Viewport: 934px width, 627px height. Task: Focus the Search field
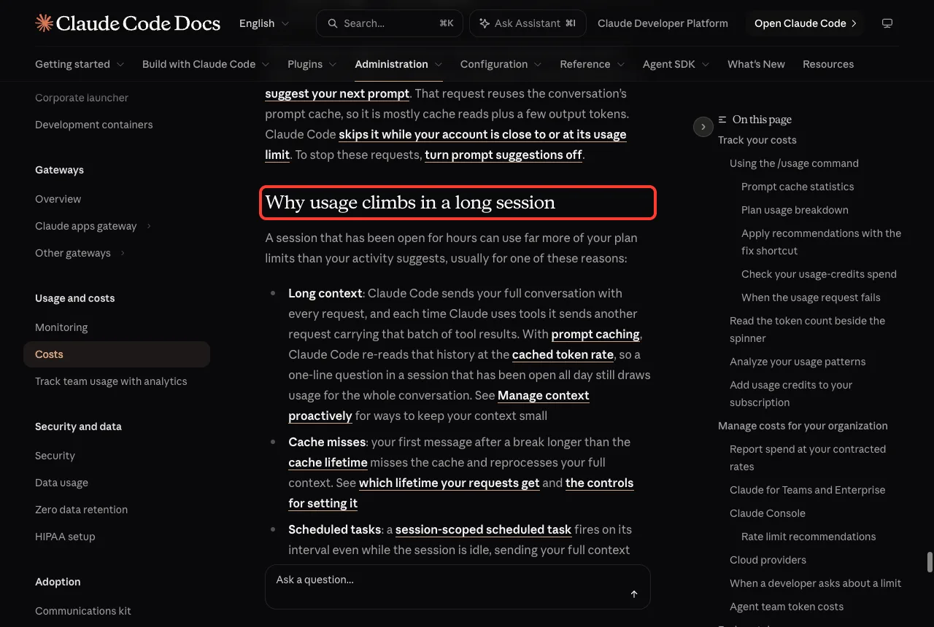tap(390, 23)
